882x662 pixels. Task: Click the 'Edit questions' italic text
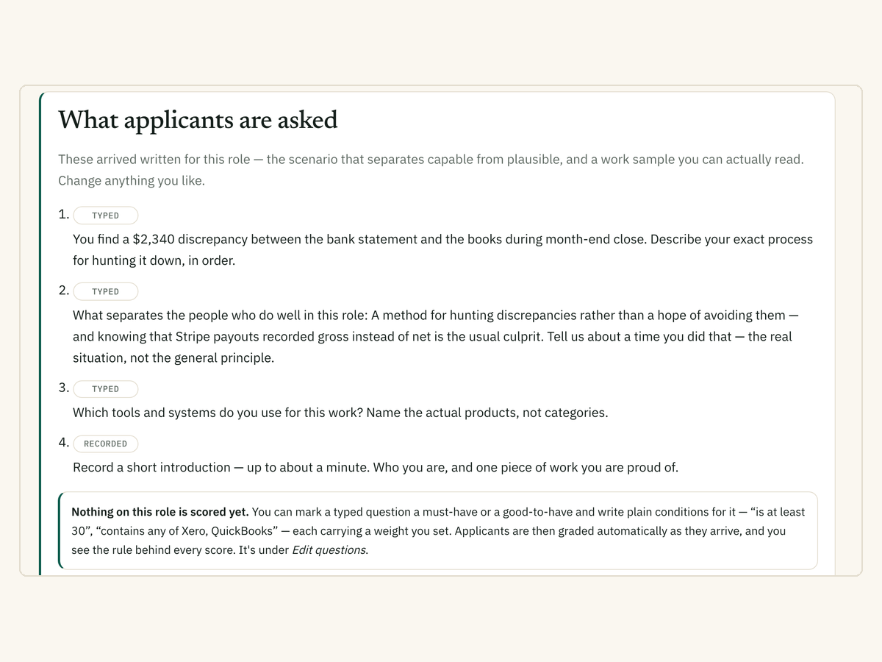click(329, 549)
